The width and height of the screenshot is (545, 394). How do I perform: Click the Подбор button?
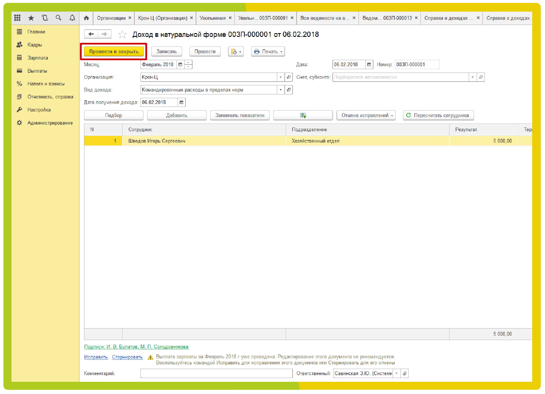point(113,115)
